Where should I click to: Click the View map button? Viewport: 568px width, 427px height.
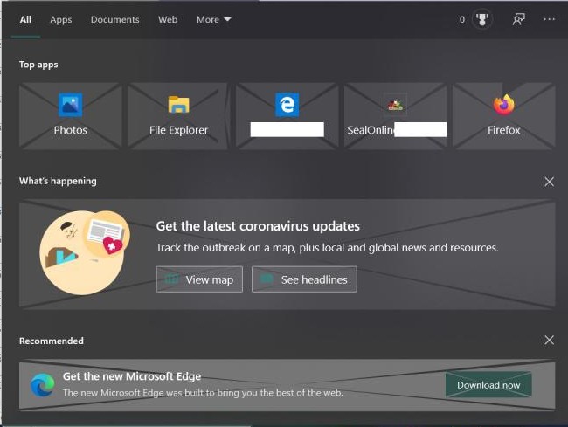click(x=199, y=279)
